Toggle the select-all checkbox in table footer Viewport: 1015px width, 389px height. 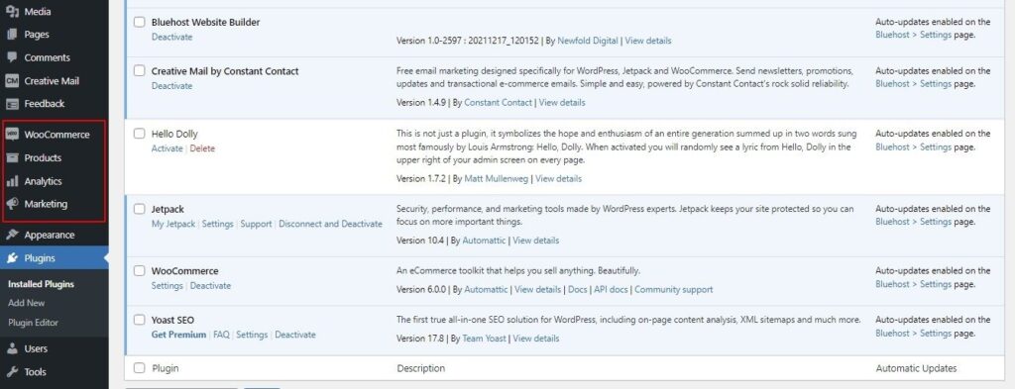139,368
